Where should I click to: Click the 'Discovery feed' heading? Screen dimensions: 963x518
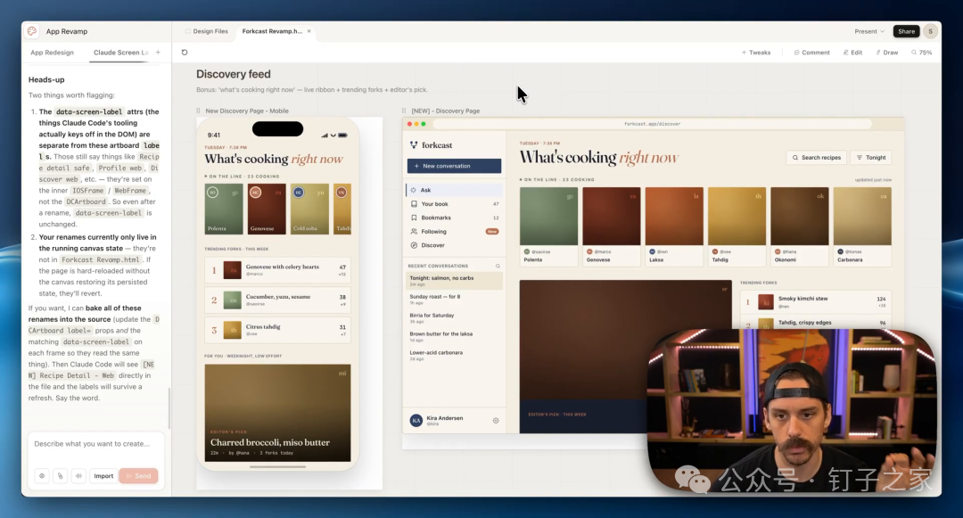(234, 74)
